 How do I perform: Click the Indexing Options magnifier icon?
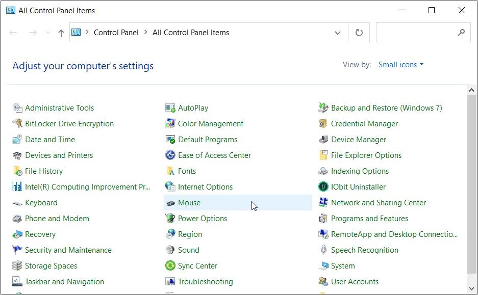coord(323,171)
